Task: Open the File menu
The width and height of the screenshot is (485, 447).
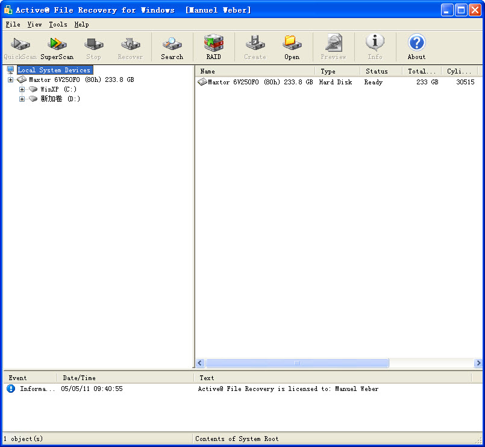Action: coord(13,25)
